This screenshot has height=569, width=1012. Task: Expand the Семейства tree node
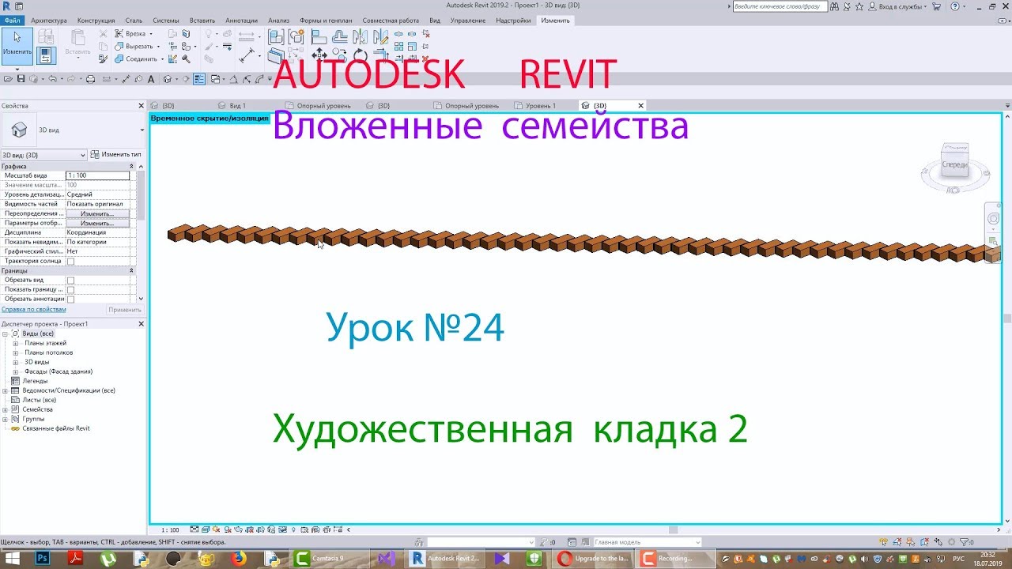5,410
